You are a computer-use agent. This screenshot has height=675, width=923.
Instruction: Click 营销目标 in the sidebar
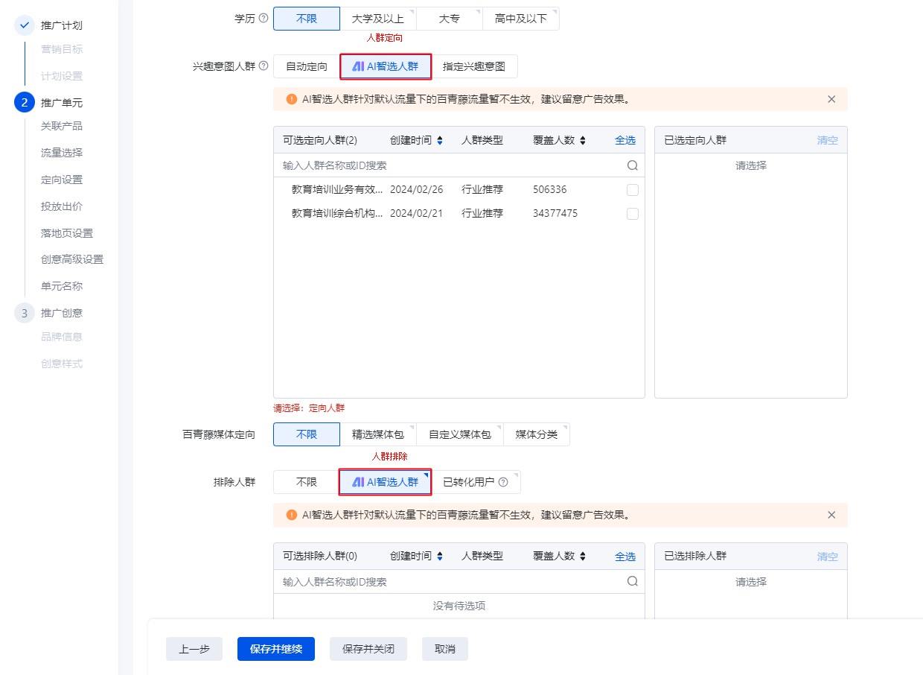coord(62,49)
